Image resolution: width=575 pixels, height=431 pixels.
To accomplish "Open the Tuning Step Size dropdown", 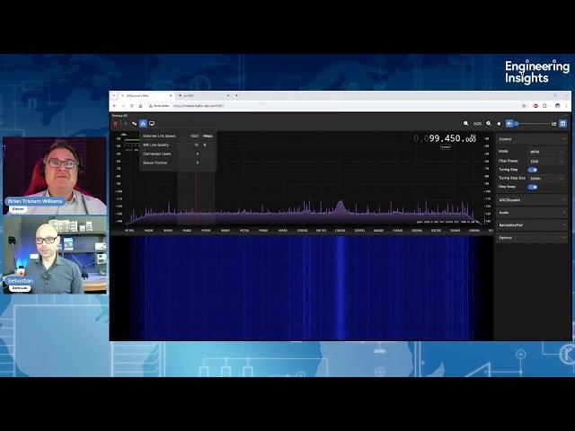I will (x=546, y=178).
